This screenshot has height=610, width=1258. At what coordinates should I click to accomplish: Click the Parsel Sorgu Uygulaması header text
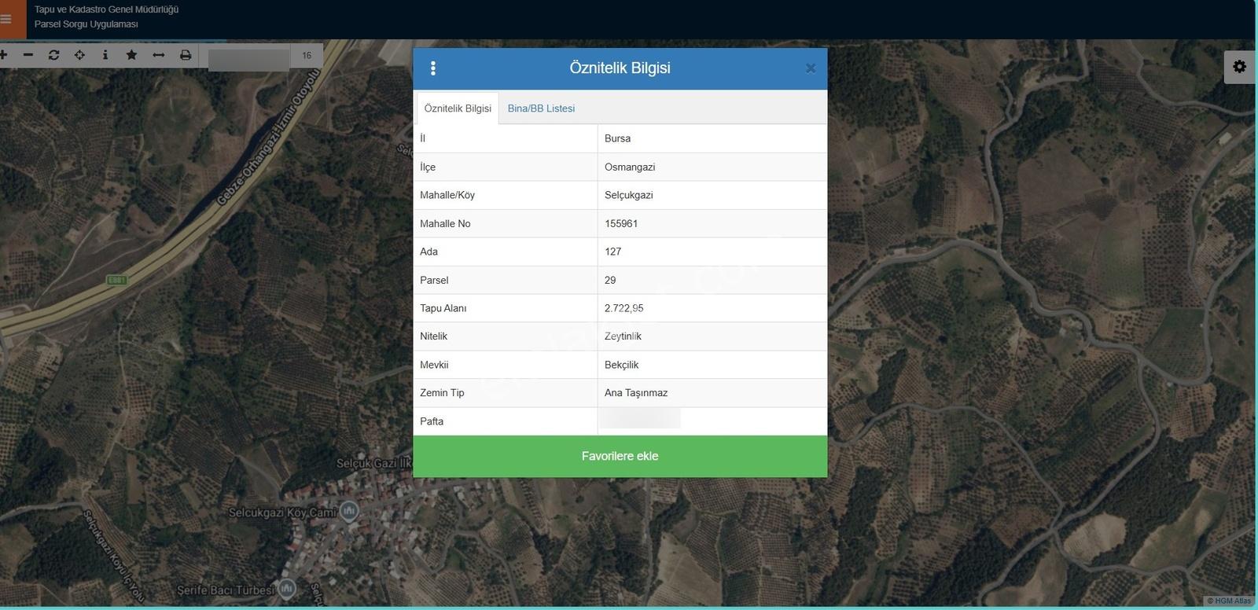click(x=86, y=24)
